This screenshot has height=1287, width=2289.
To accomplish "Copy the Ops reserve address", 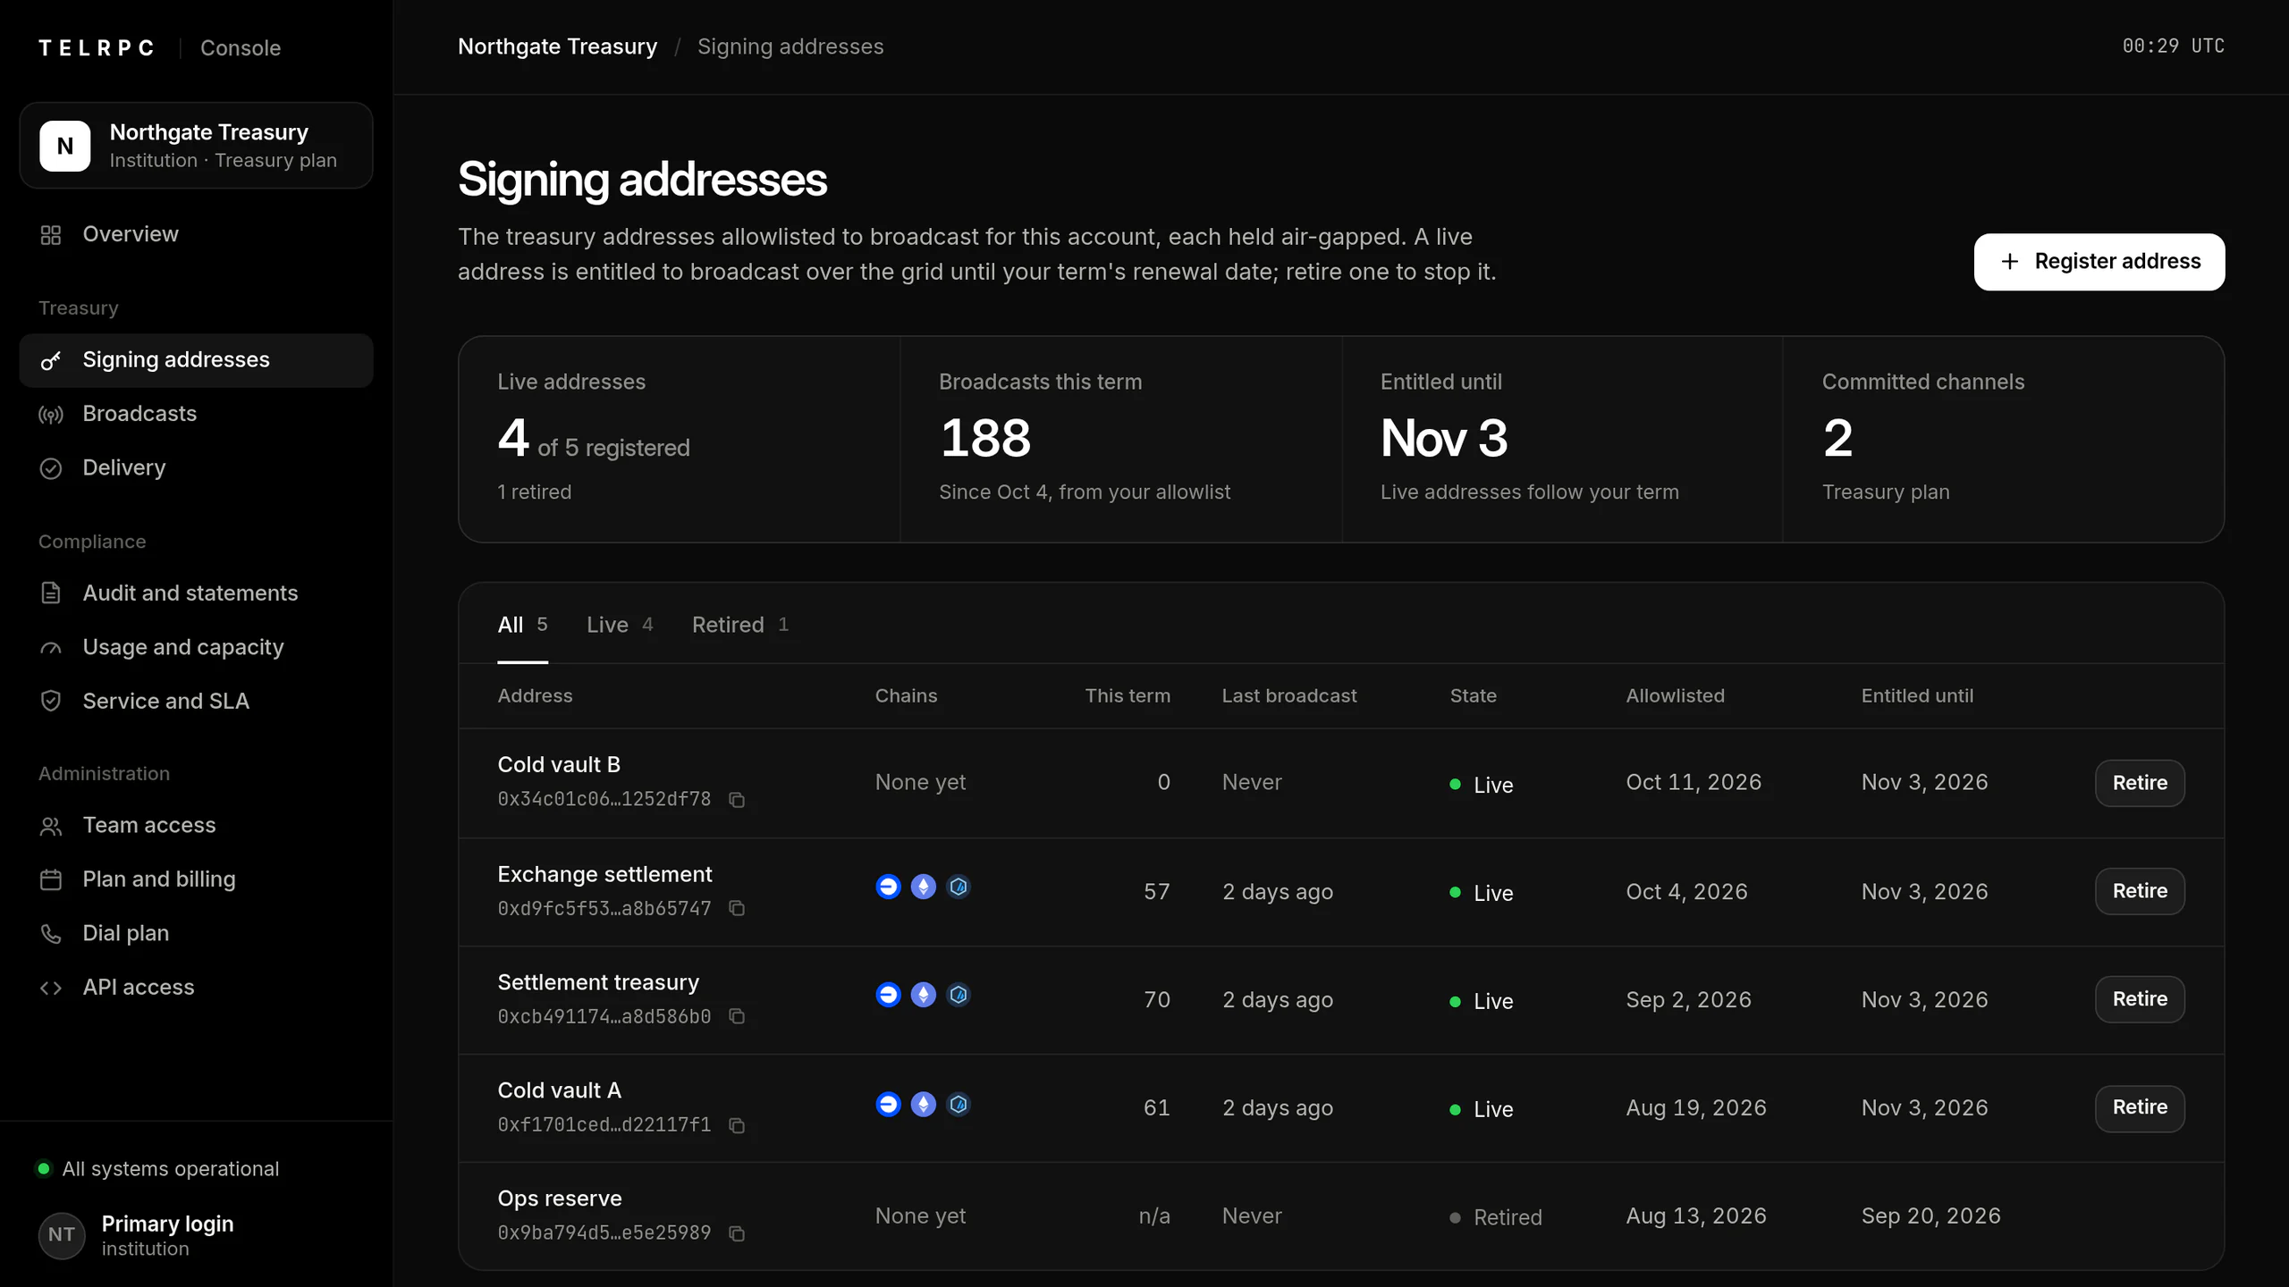I will pos(737,1233).
